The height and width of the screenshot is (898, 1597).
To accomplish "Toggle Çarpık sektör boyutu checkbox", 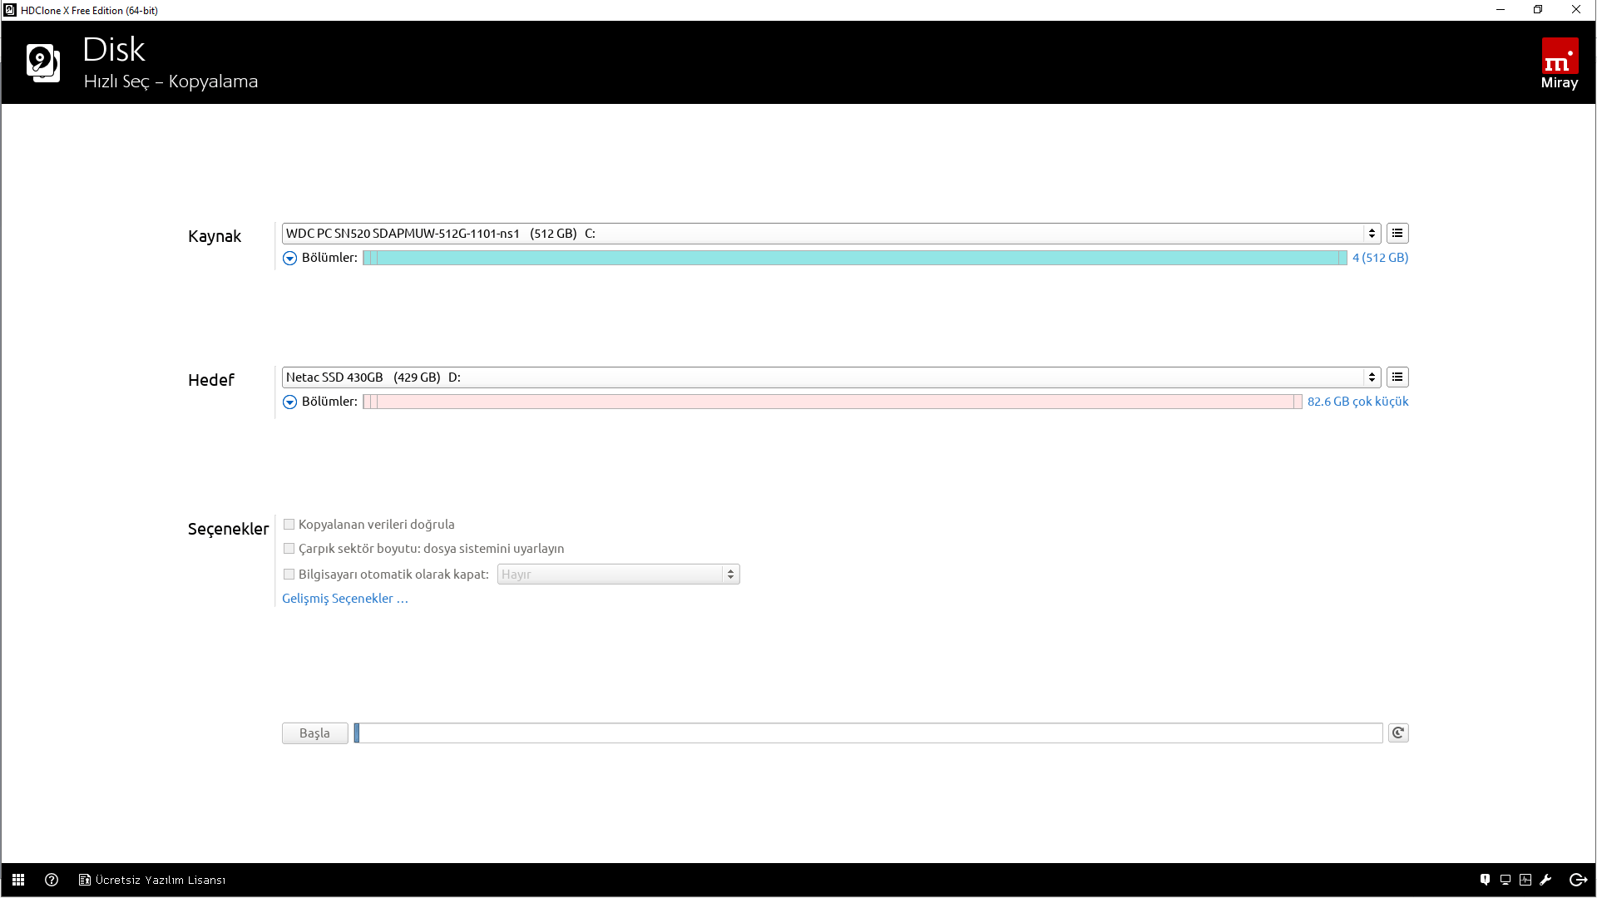I will pyautogui.click(x=289, y=549).
